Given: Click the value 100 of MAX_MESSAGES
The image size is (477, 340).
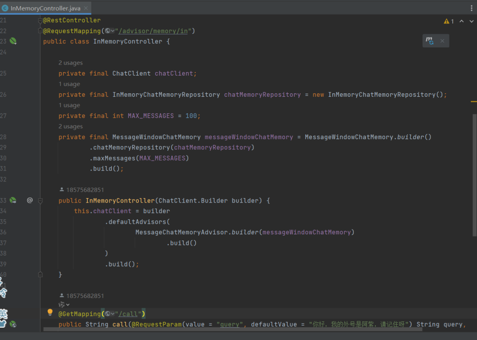Looking at the screenshot, I should pyautogui.click(x=191, y=116).
